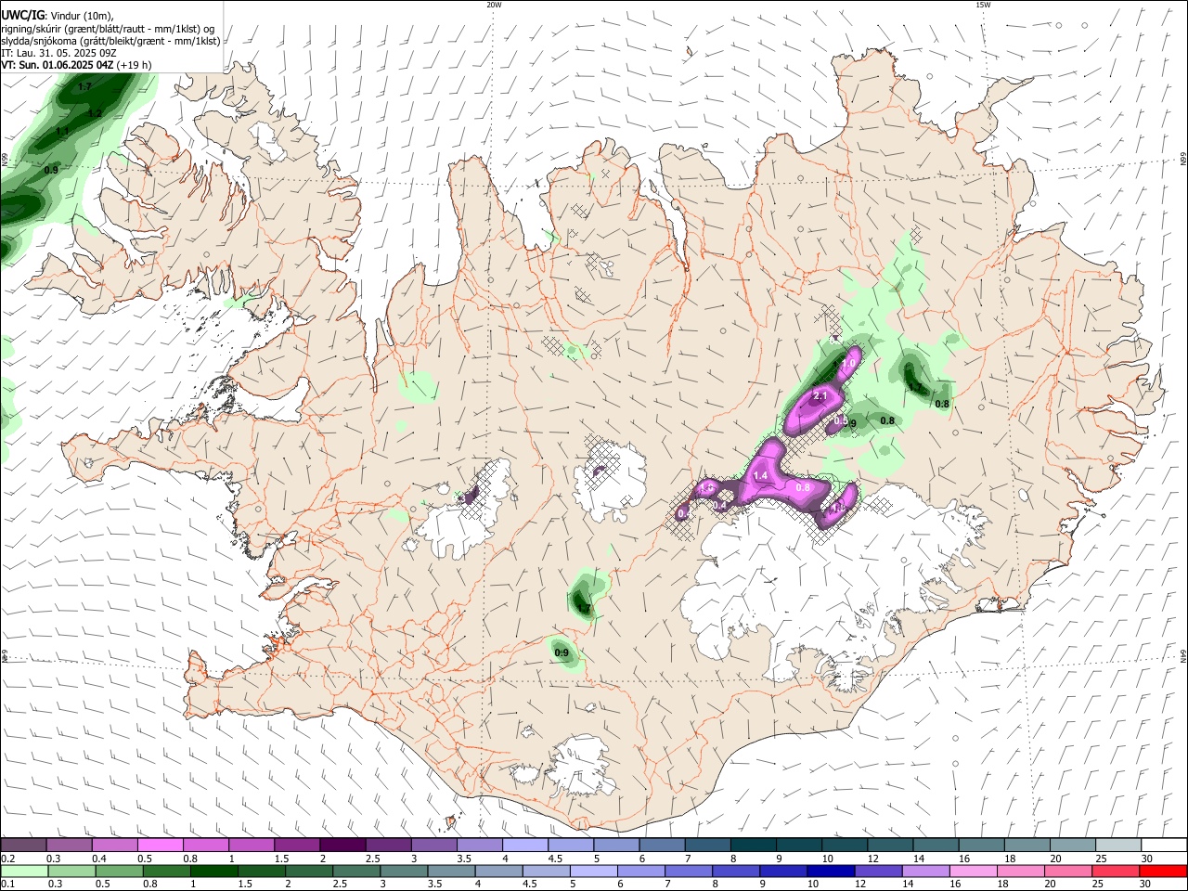
Task: Pick the light gray 25 swatch in top legend row
Action: point(1118,846)
